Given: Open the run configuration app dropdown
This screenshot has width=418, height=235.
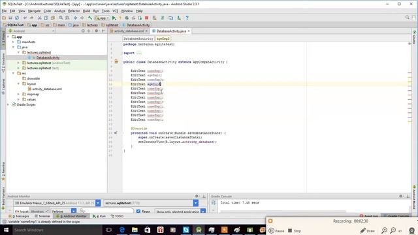Looking at the screenshot, I should [x=103, y=18].
